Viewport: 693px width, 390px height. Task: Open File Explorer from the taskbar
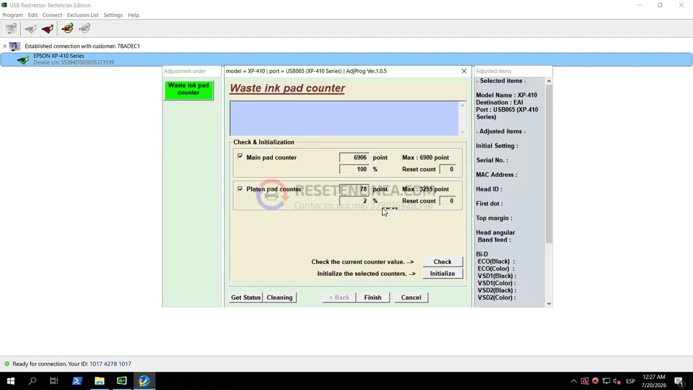[x=99, y=381]
